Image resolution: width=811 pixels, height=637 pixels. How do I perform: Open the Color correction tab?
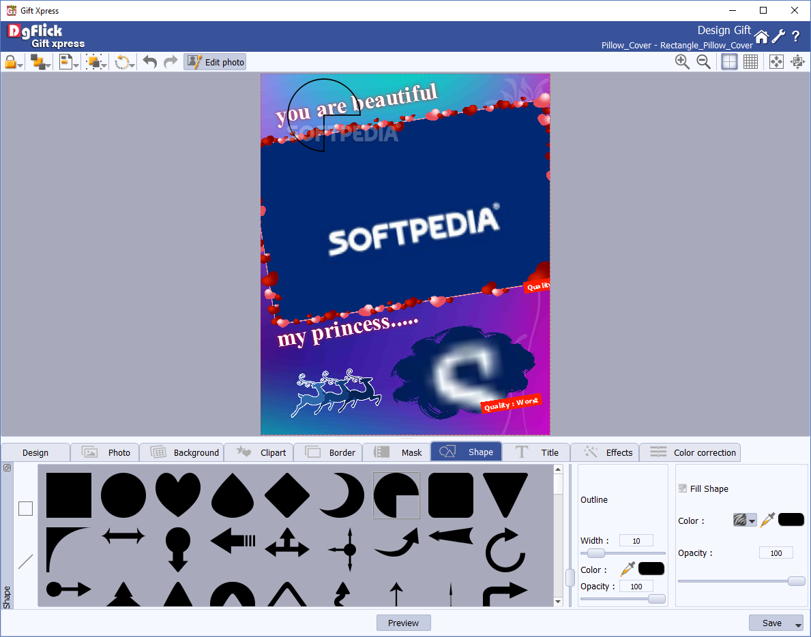690,452
